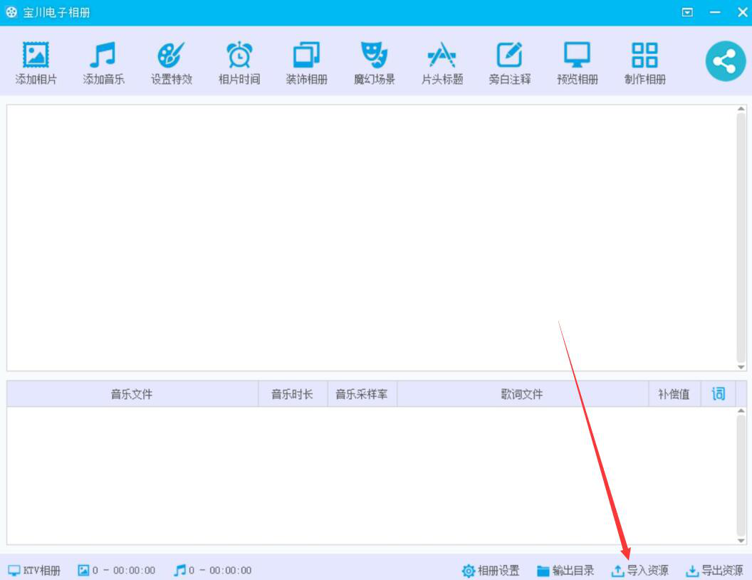Click the round share button
752x580 pixels.
coord(725,61)
